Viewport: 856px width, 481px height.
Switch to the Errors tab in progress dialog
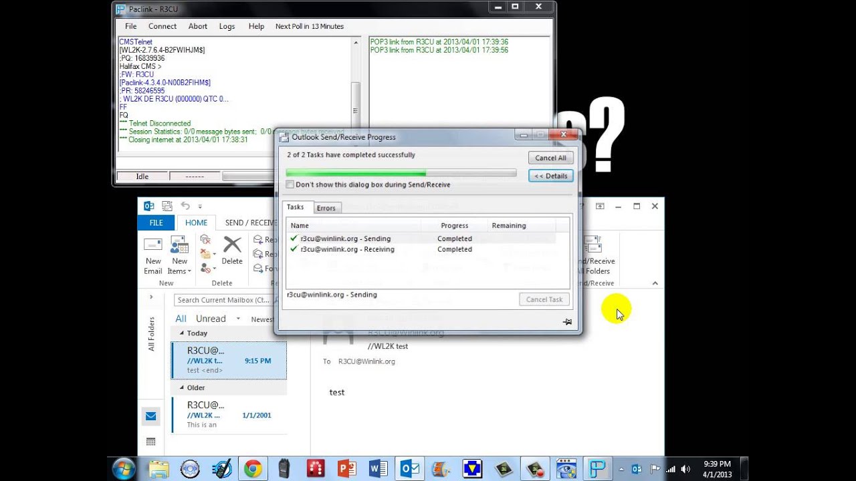[x=326, y=208]
